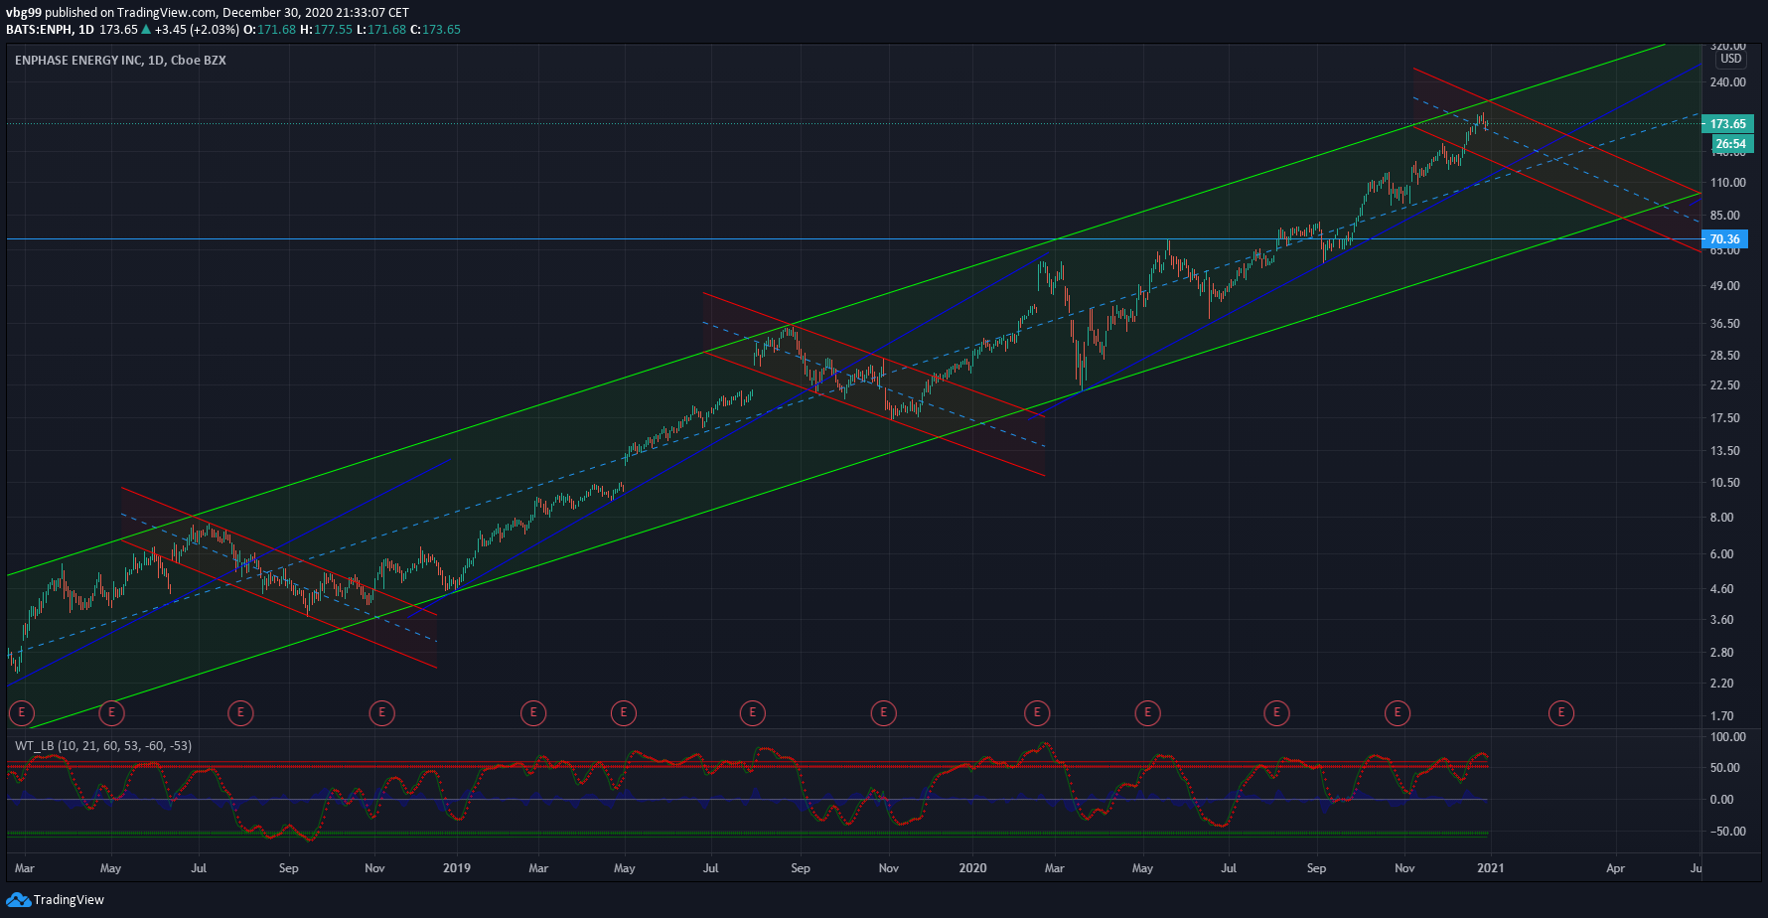Image resolution: width=1768 pixels, height=918 pixels.
Task: Select the August 2018 earnings E marker
Action: click(x=240, y=712)
